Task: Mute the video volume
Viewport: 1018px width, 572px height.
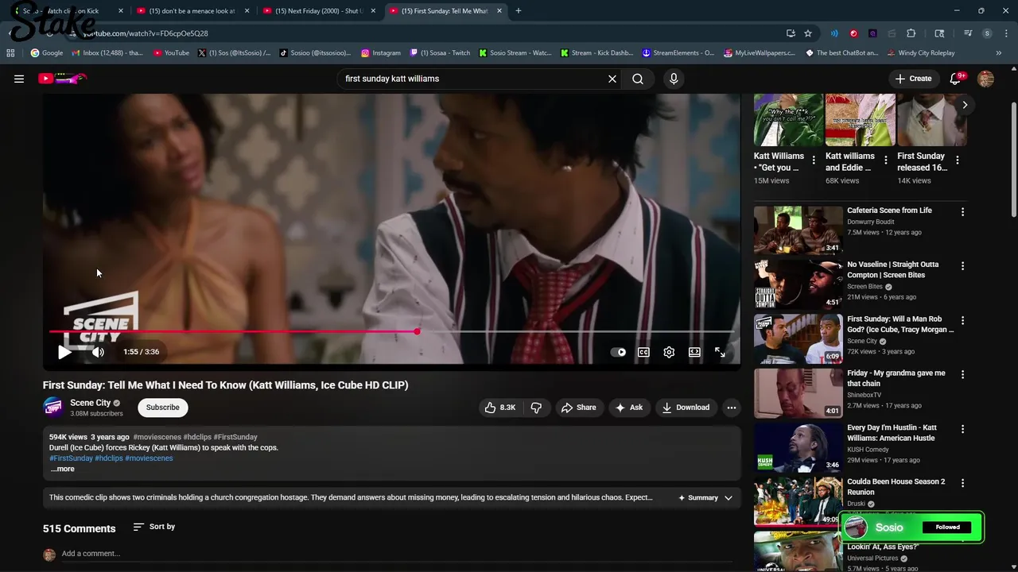Action: (x=98, y=352)
